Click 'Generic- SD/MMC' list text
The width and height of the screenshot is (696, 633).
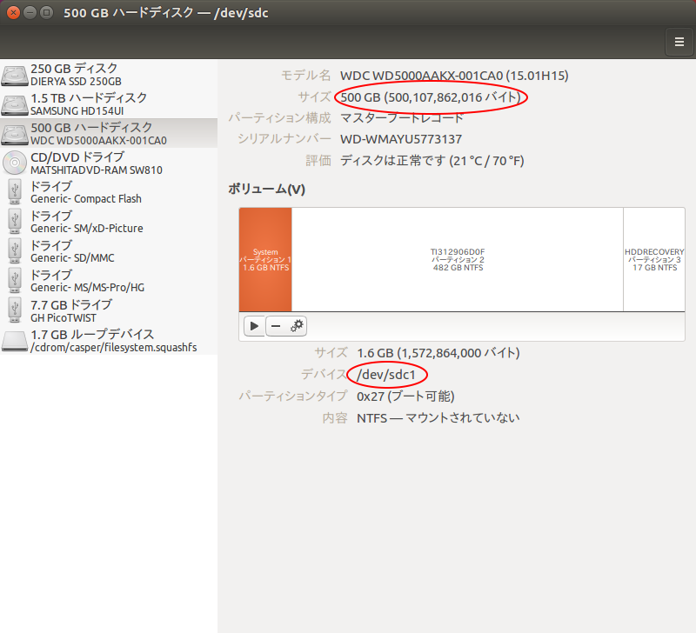click(x=72, y=258)
